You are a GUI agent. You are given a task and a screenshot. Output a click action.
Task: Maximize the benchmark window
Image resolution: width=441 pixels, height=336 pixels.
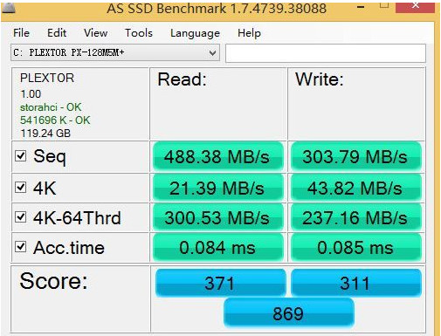click(x=384, y=5)
